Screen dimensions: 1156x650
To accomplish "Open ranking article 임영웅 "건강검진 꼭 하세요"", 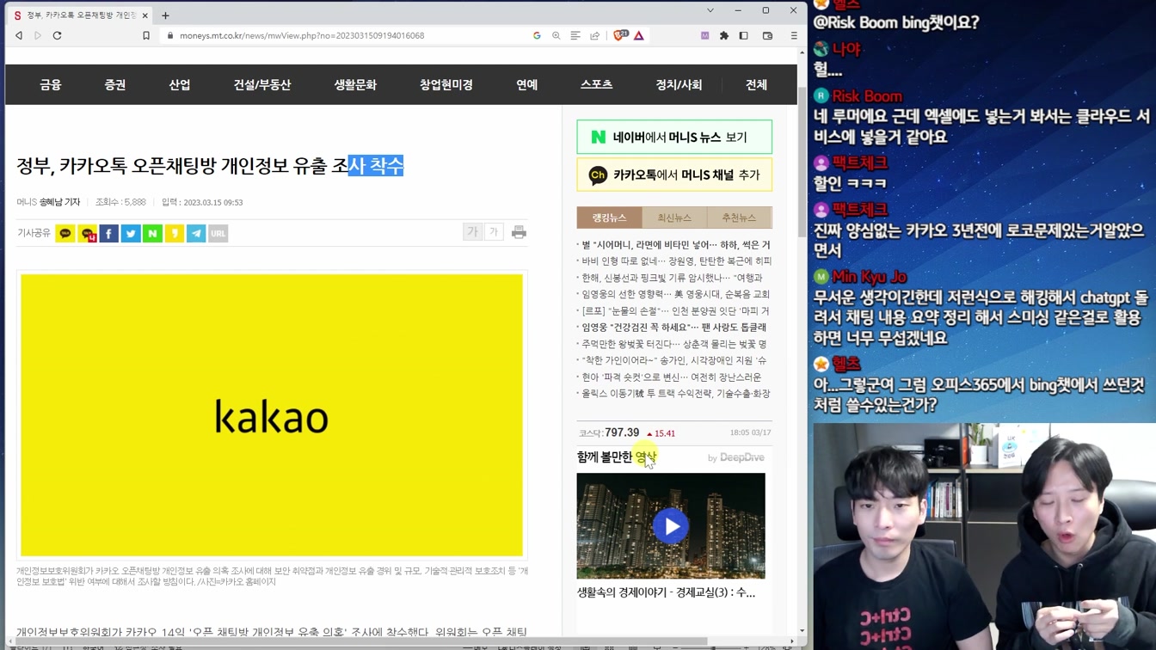I will [x=673, y=328].
